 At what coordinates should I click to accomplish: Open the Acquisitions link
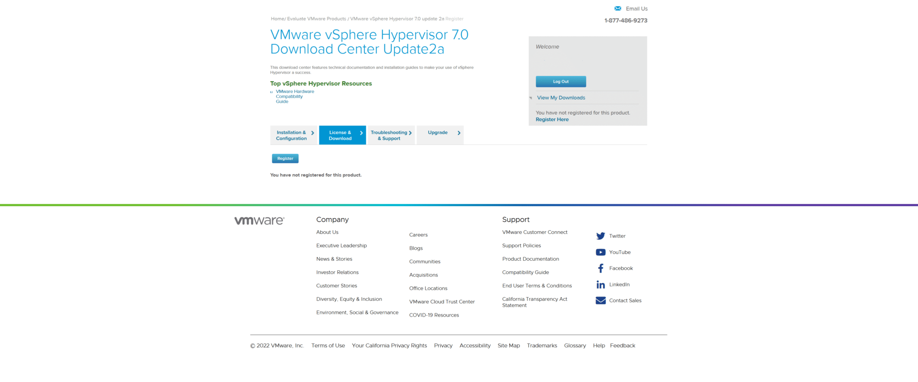[x=424, y=275]
